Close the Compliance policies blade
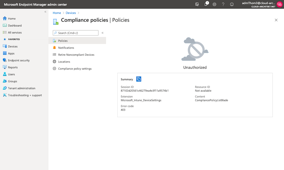 coord(276,20)
